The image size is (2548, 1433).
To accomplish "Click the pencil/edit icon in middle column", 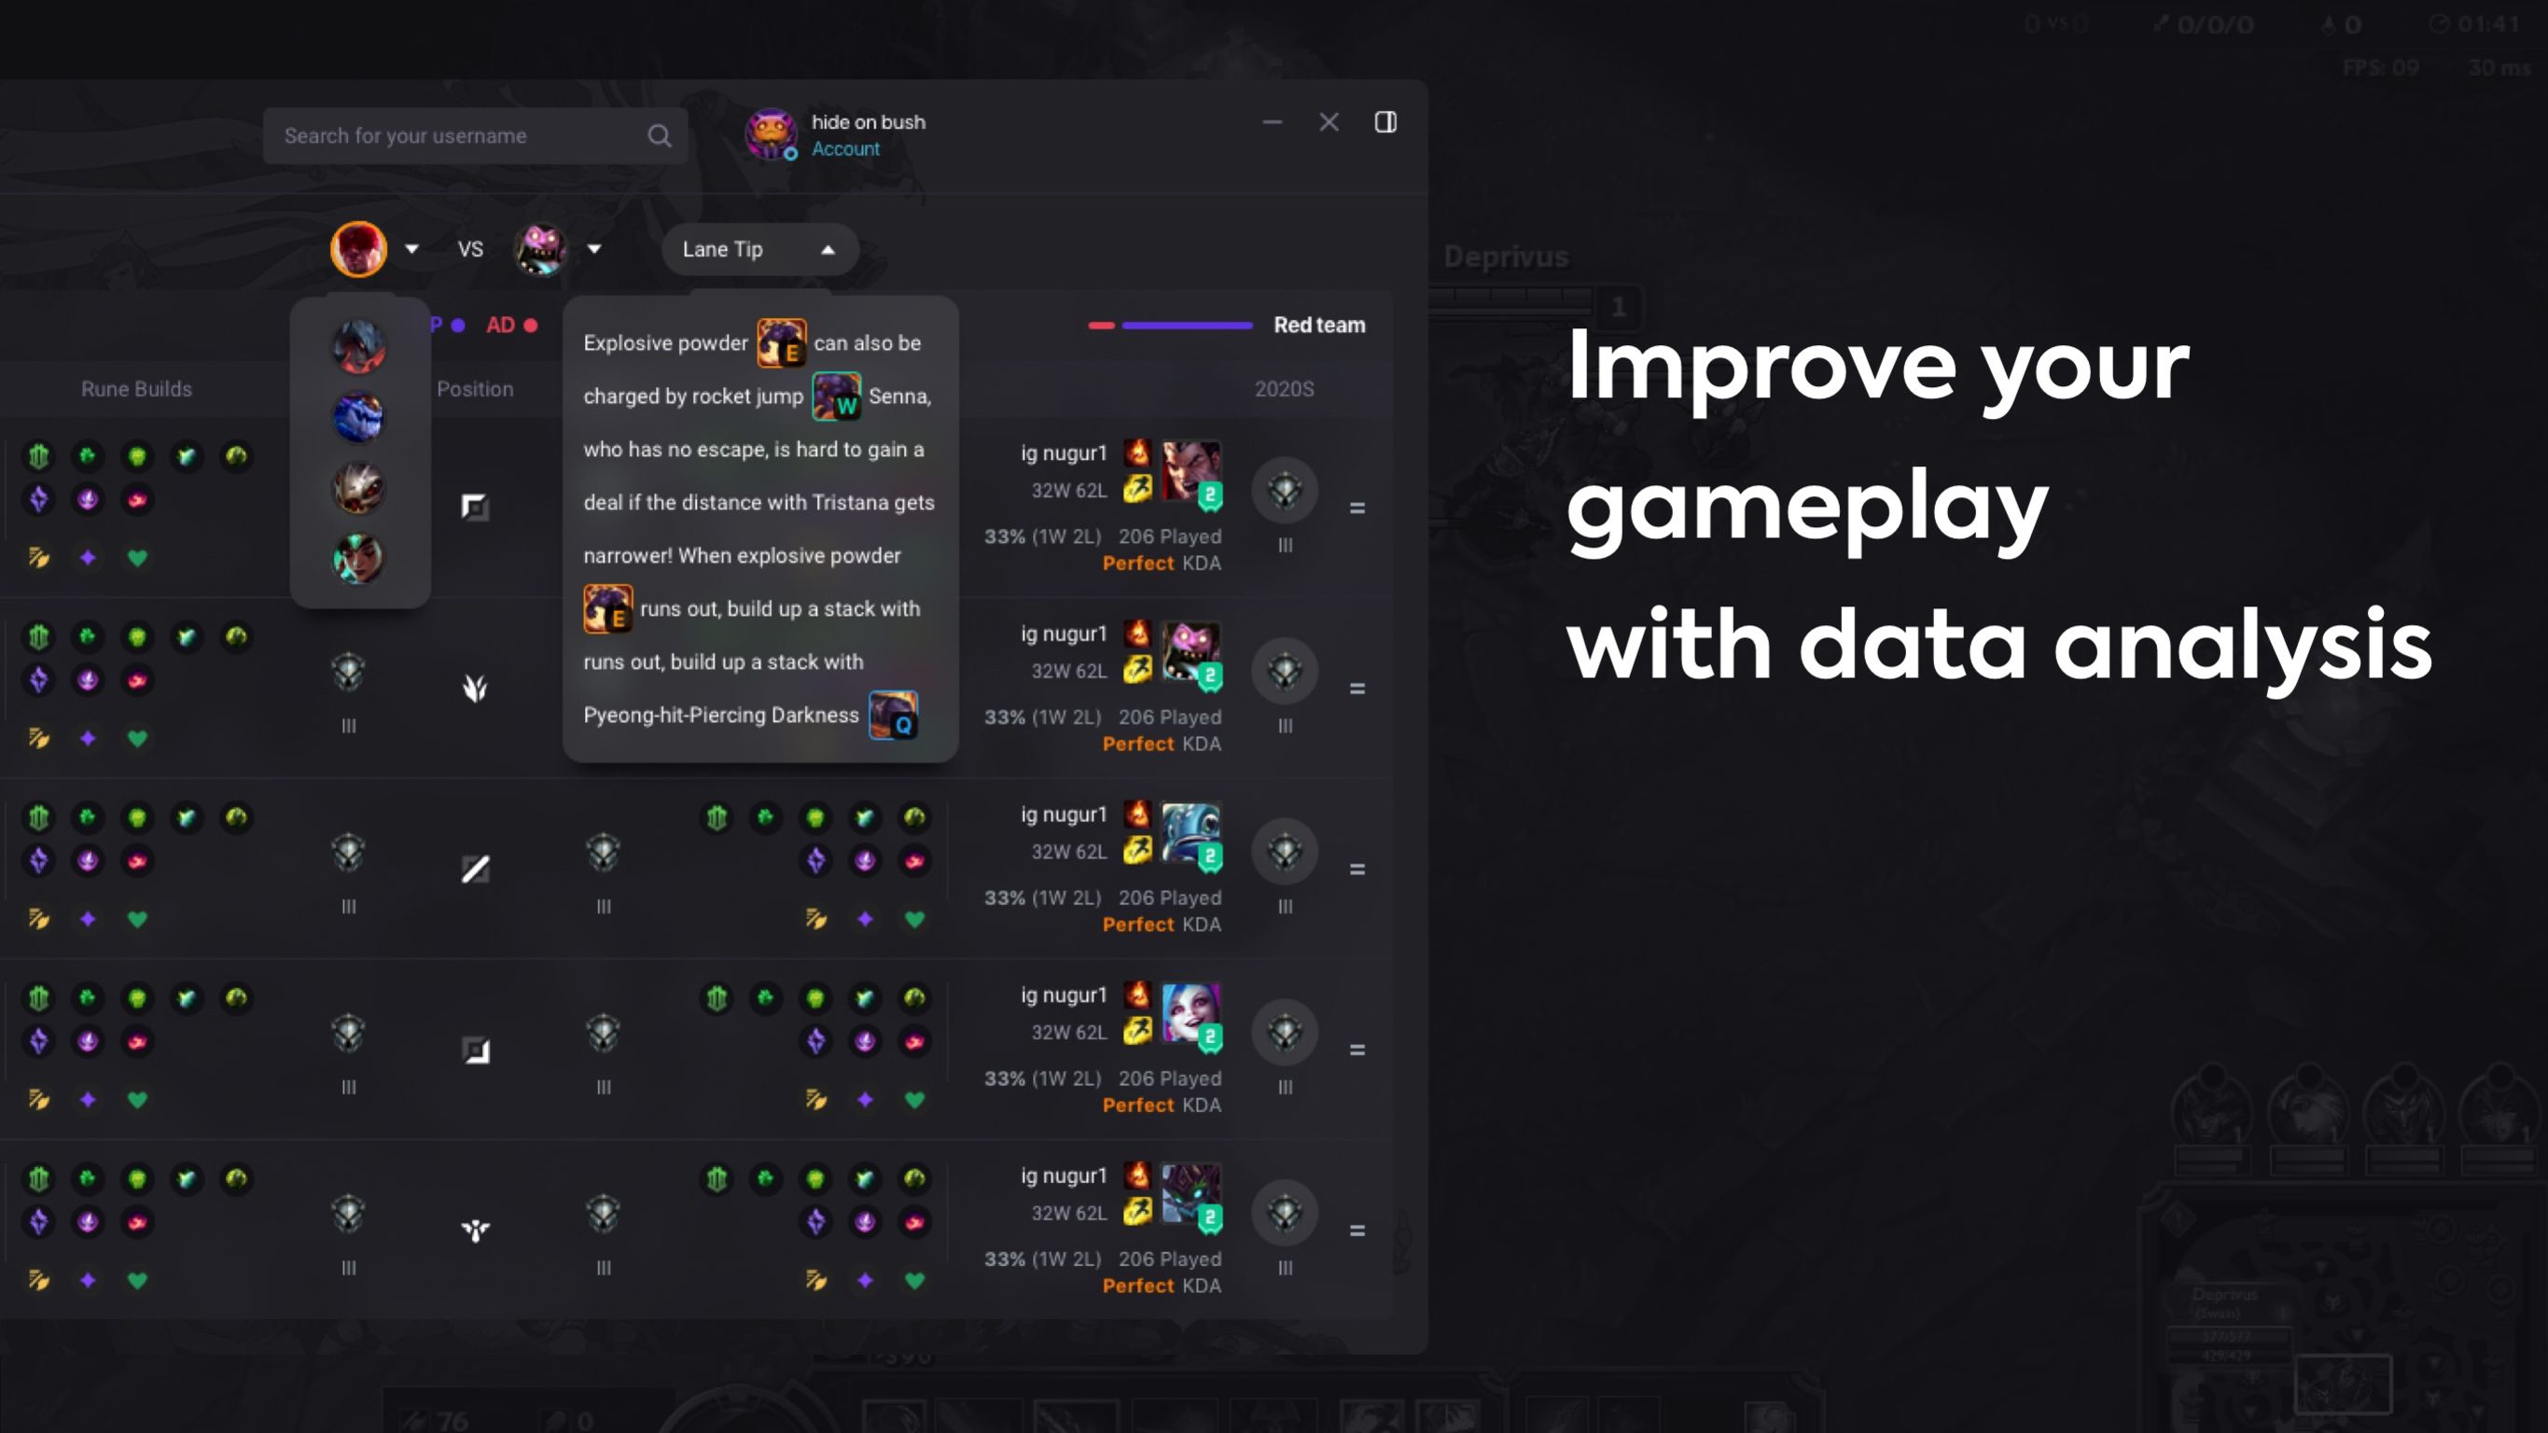I will point(472,868).
